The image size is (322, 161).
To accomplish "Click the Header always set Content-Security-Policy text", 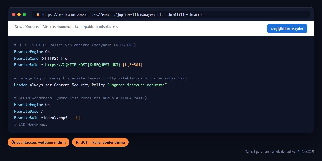I will pyautogui.click(x=60, y=85).
